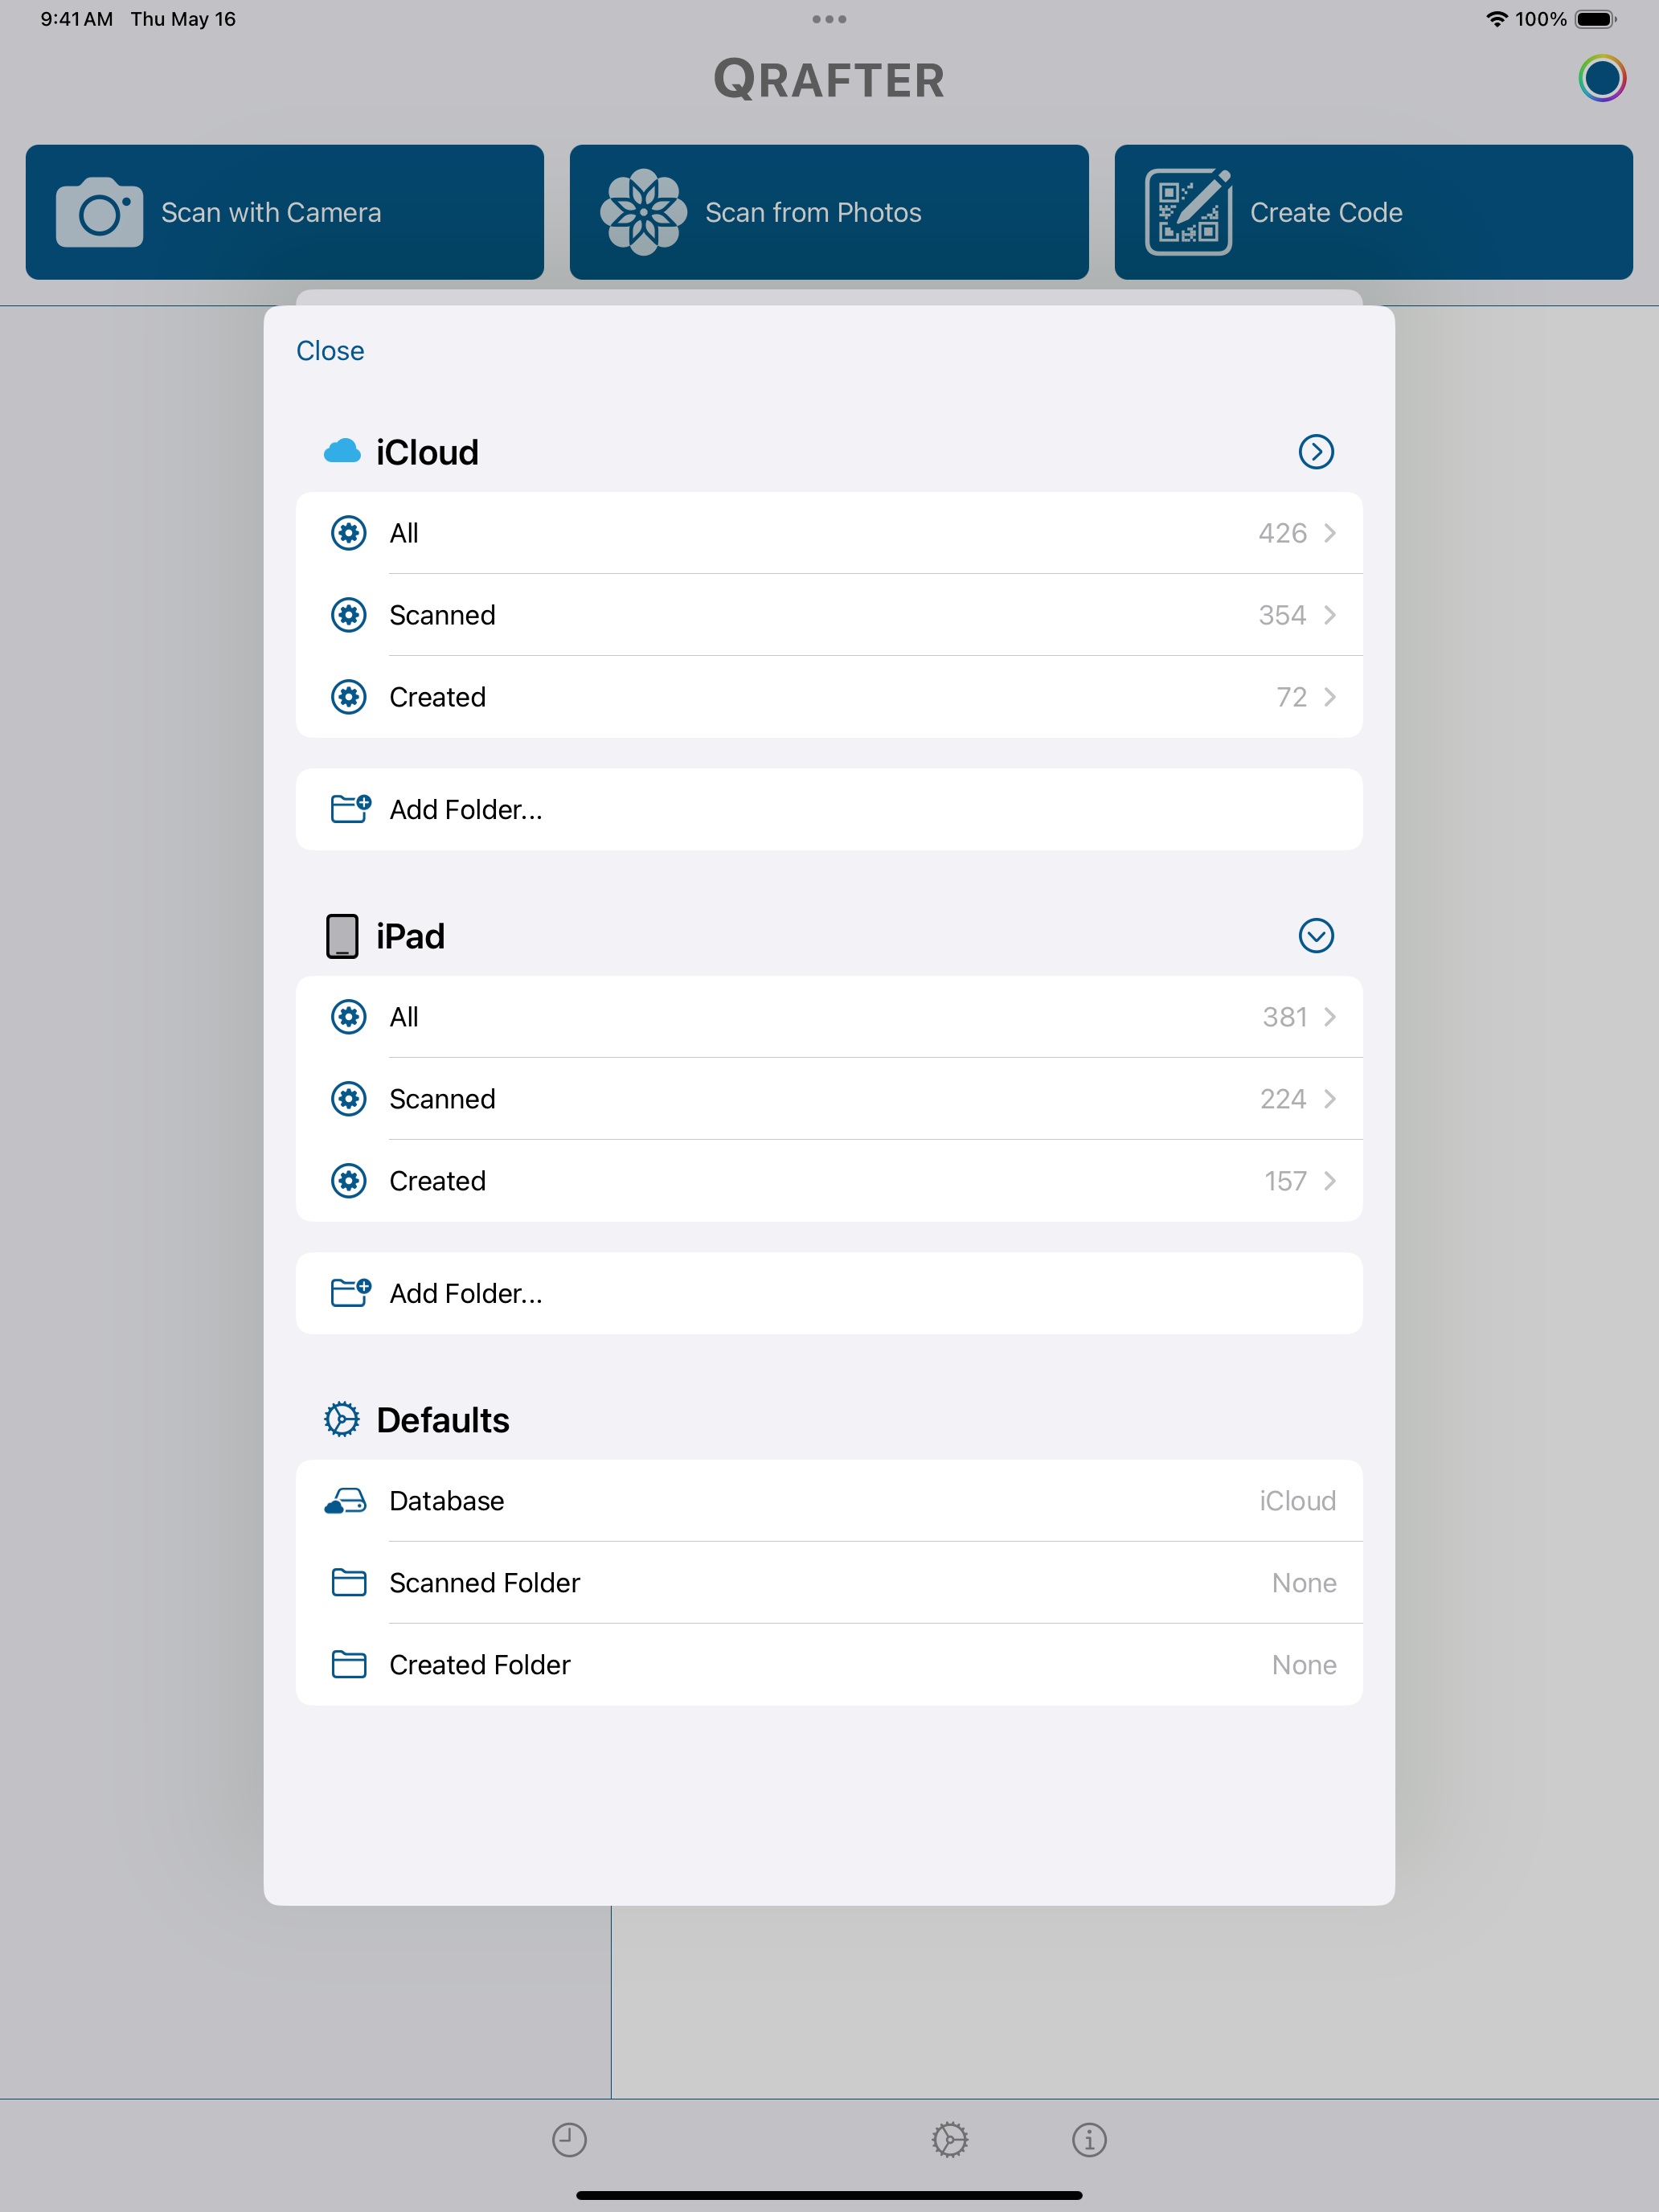Tap Add Folder under iCloud
The height and width of the screenshot is (2212, 1659).
click(829, 809)
